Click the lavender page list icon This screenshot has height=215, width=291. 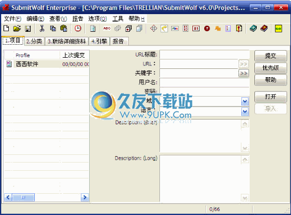[x=228, y=29]
